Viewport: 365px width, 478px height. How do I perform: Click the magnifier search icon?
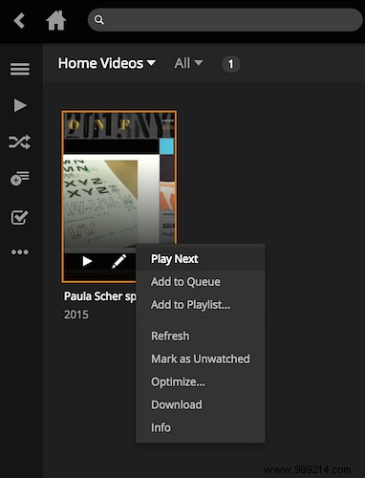[x=99, y=20]
